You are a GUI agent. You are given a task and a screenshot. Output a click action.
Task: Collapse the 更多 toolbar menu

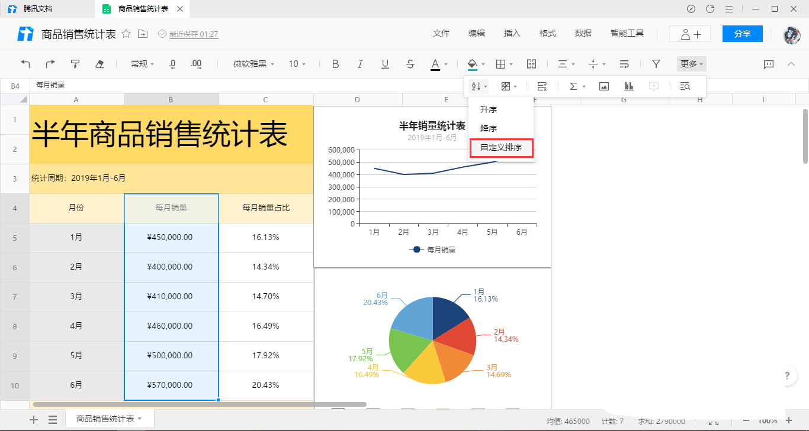[692, 64]
